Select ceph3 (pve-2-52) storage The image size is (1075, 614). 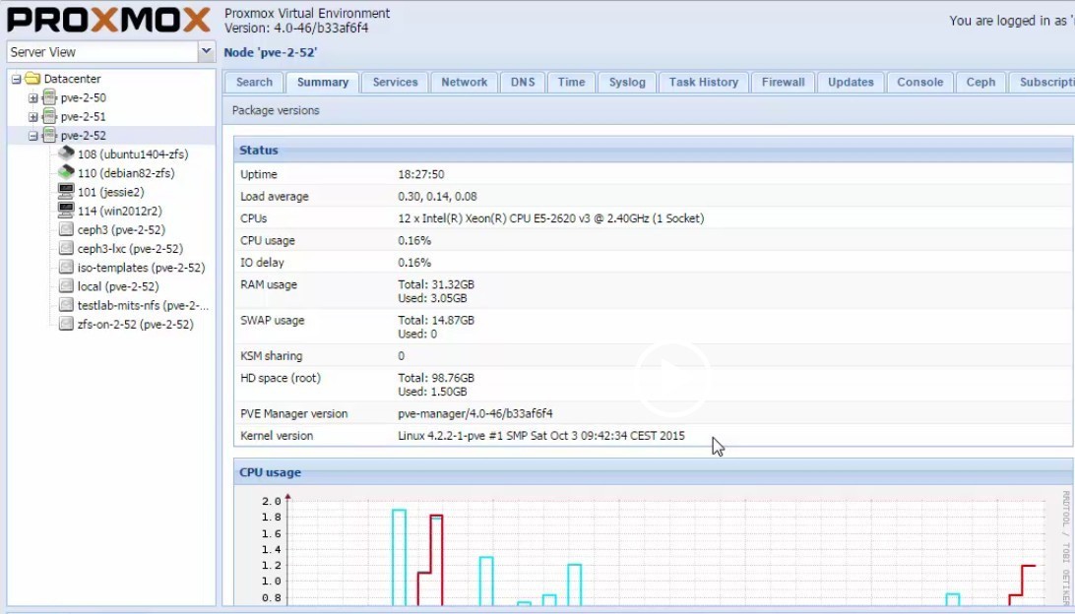121,230
